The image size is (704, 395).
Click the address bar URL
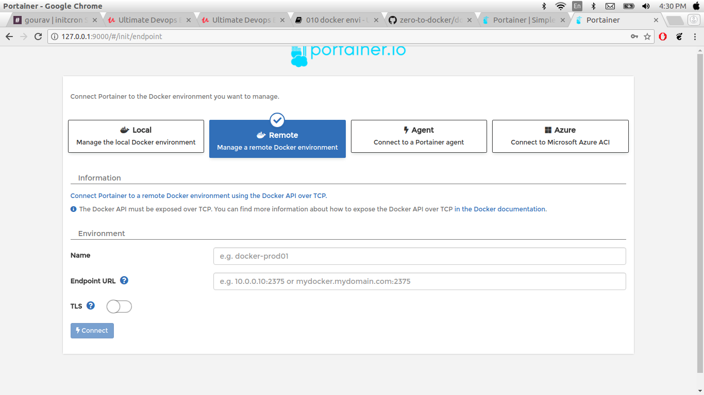pyautogui.click(x=112, y=37)
